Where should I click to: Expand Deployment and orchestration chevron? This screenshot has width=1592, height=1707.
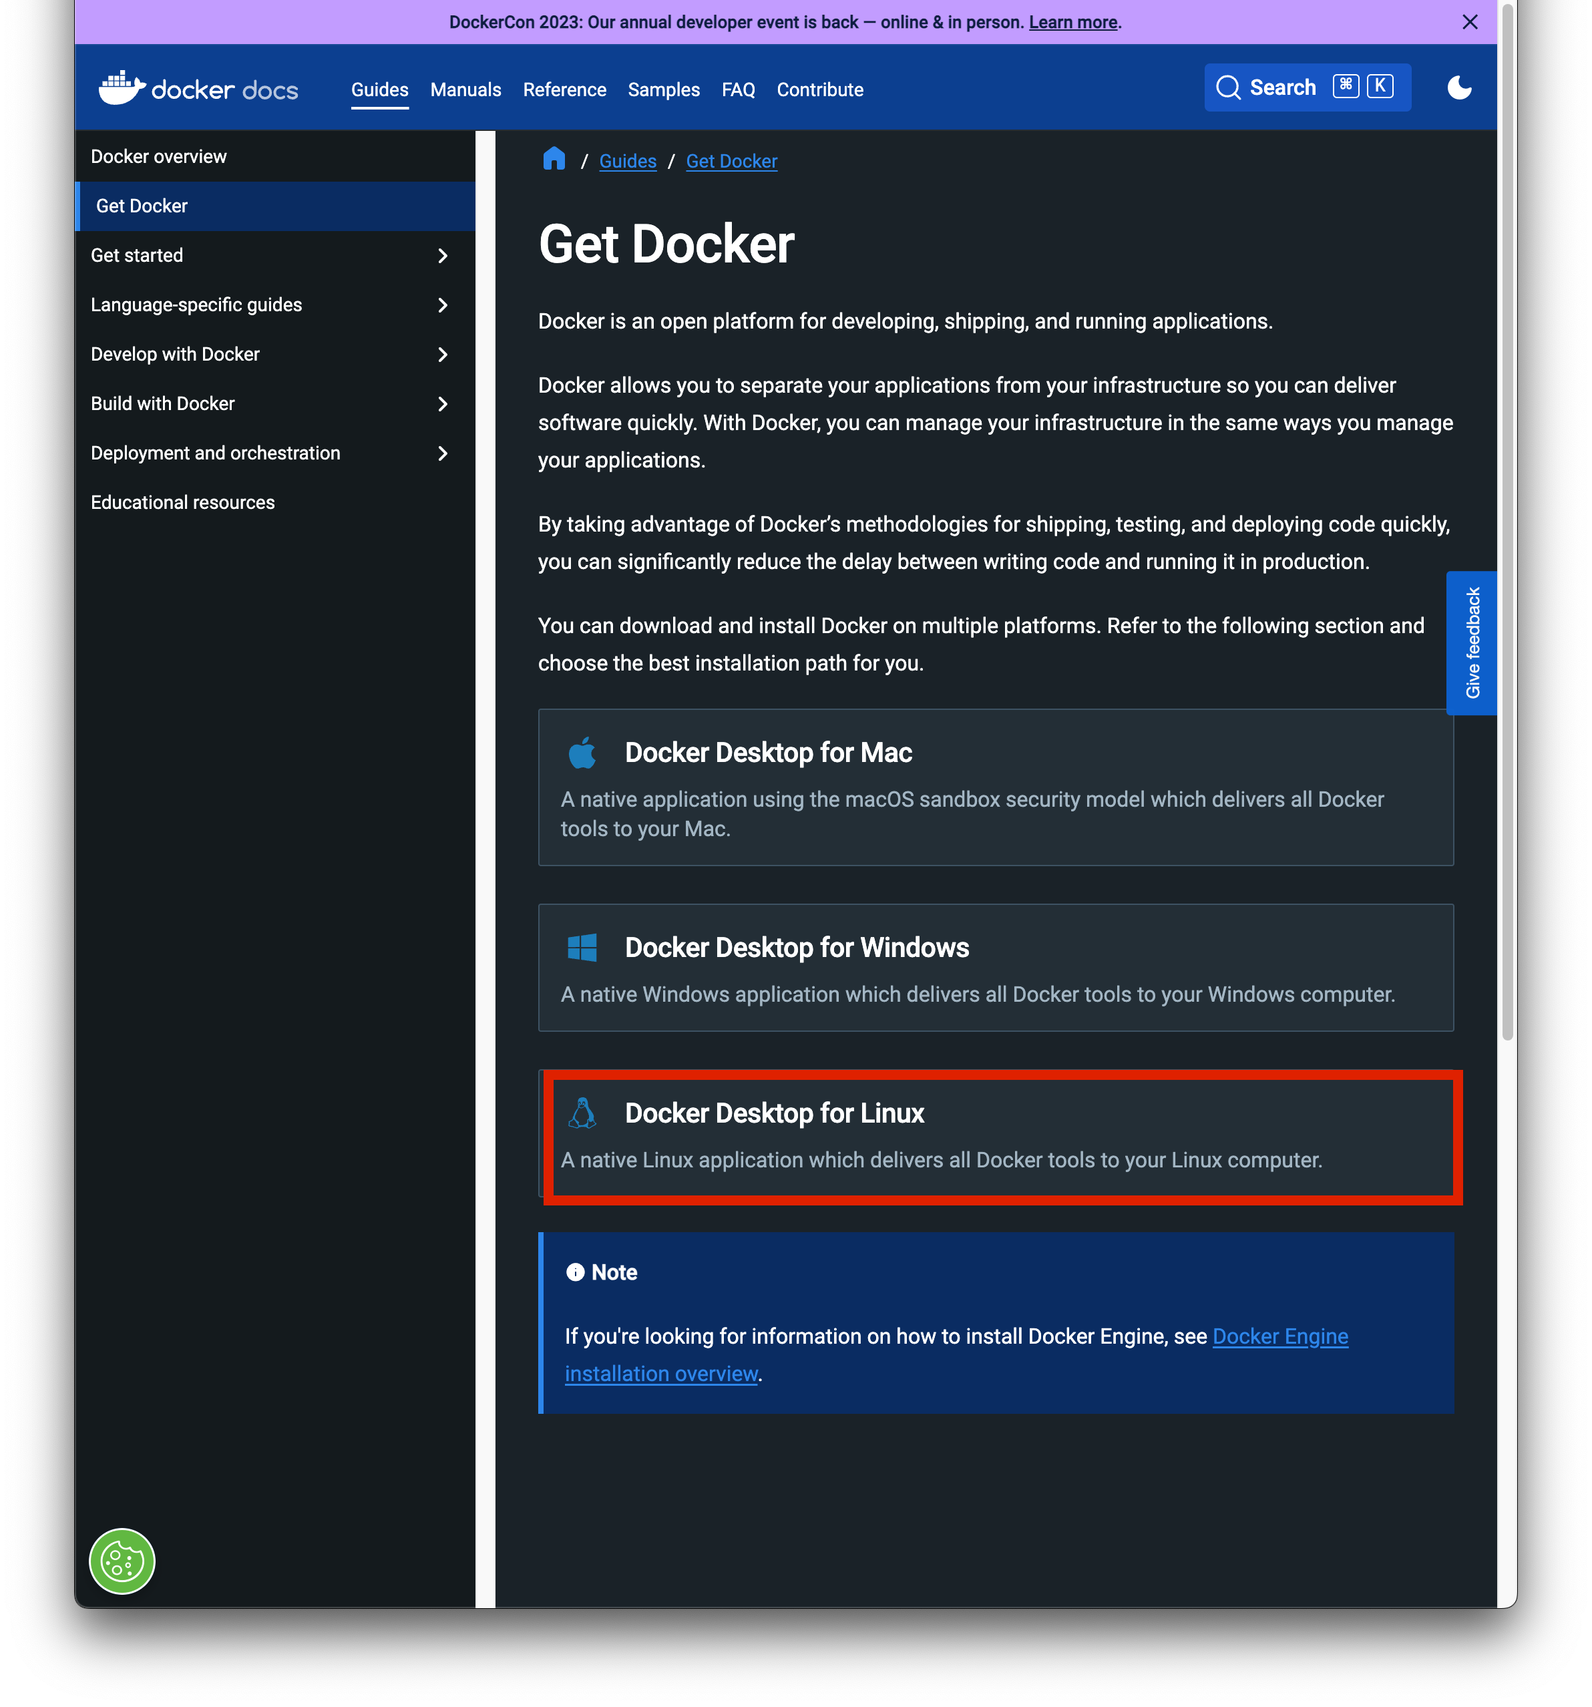(x=442, y=453)
